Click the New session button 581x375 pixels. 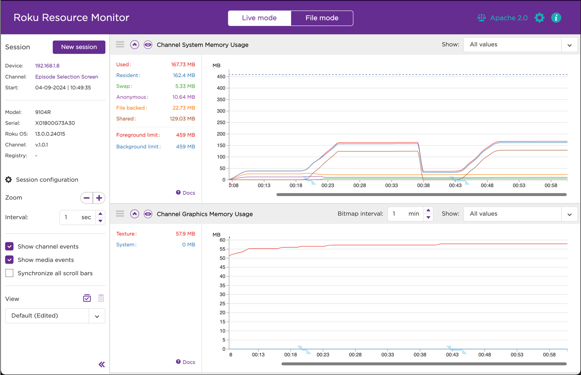79,47
